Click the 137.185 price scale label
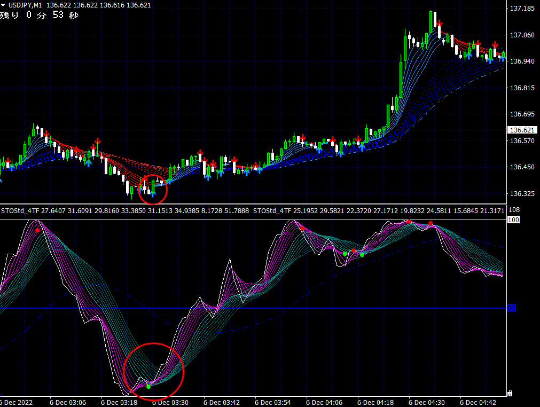The image size is (540, 407). tap(523, 9)
